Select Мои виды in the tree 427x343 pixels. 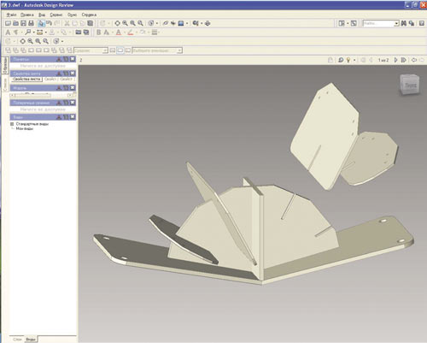pyautogui.click(x=25, y=129)
